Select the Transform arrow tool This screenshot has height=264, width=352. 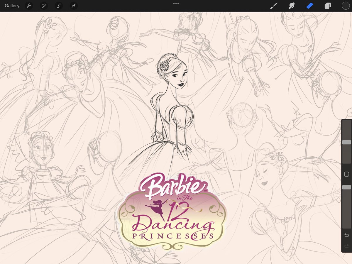point(73,6)
